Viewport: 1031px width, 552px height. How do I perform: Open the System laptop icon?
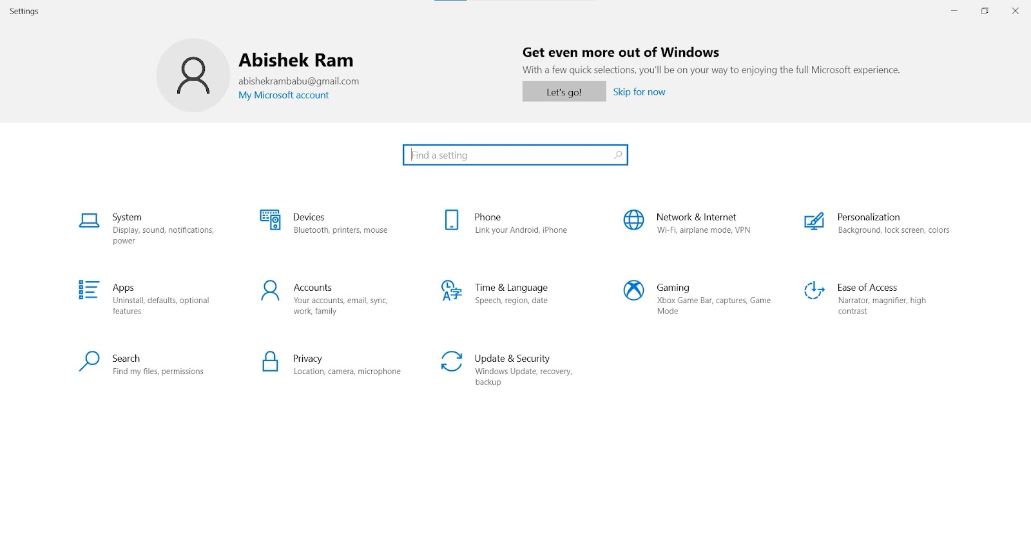point(89,221)
